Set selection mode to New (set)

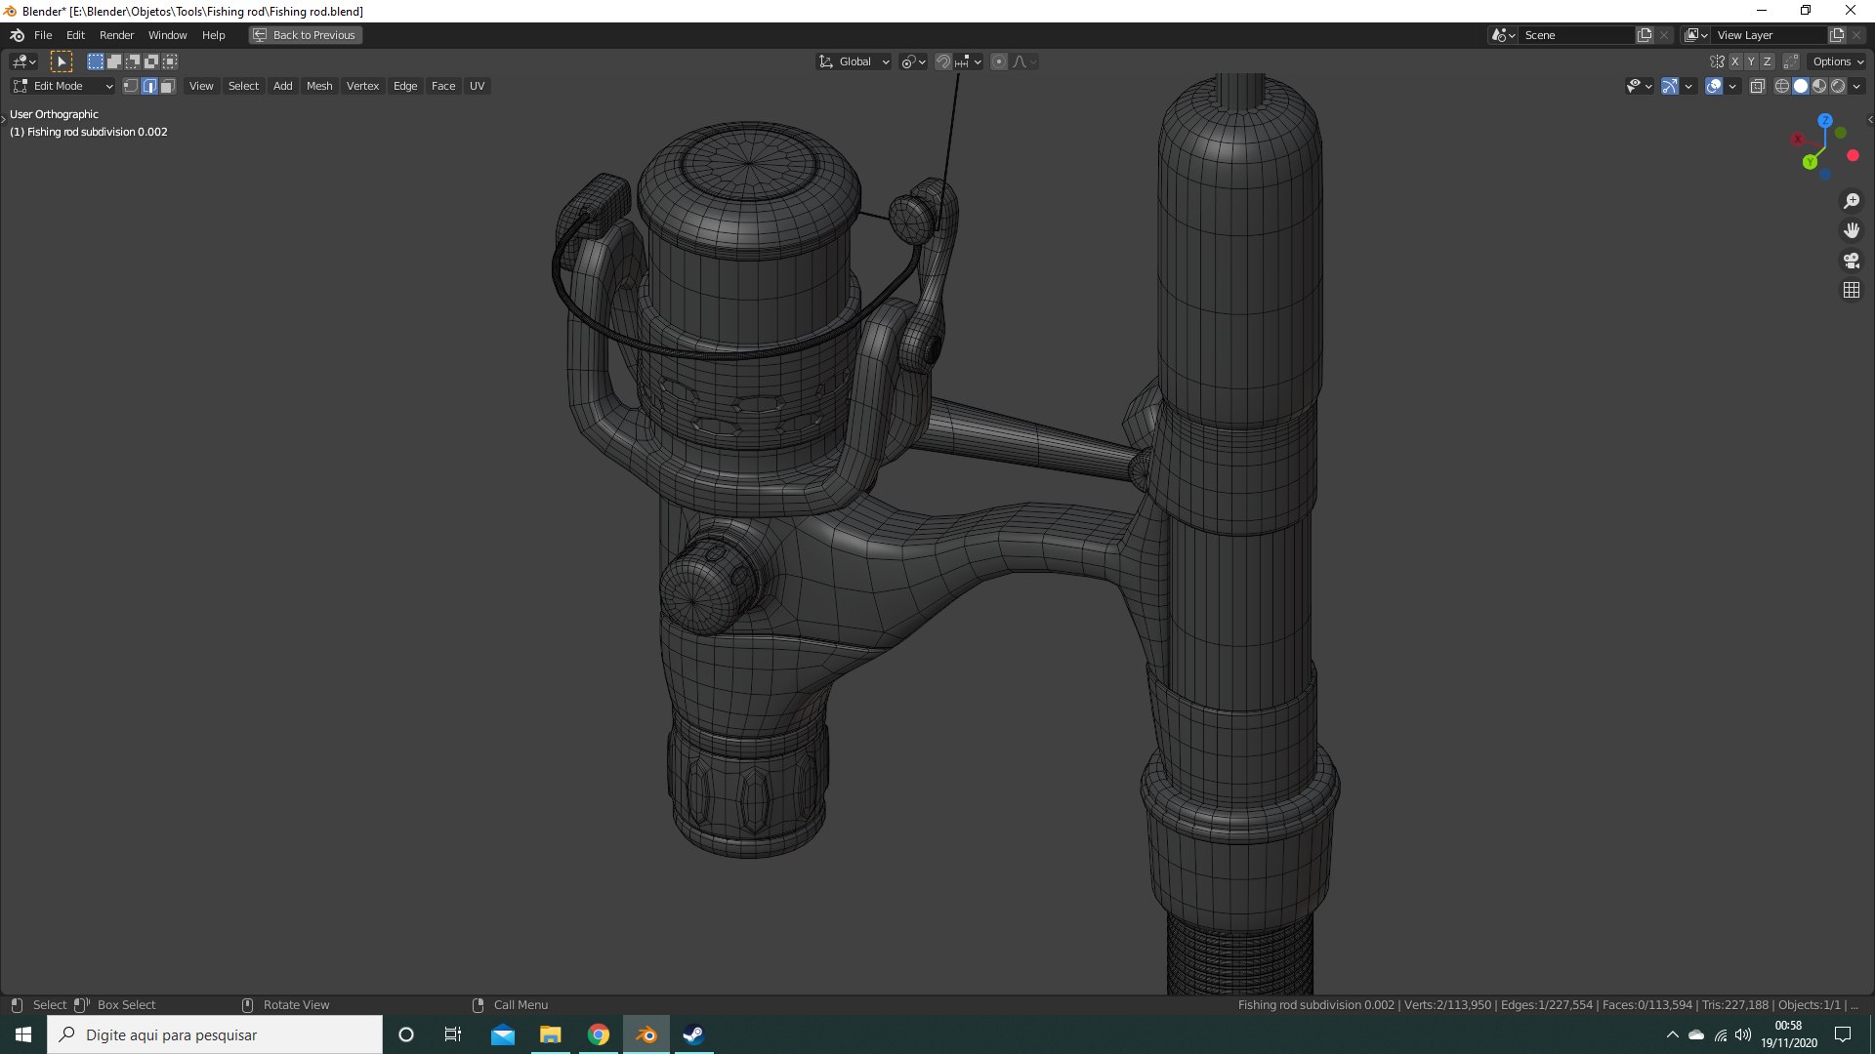pyautogui.click(x=95, y=61)
